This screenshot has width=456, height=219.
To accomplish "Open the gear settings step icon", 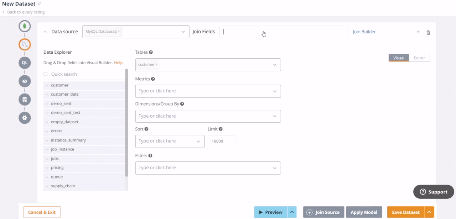I will 25,118.
